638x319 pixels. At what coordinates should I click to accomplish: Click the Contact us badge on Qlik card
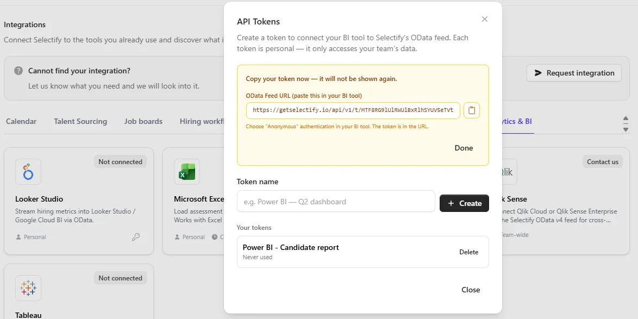click(602, 161)
